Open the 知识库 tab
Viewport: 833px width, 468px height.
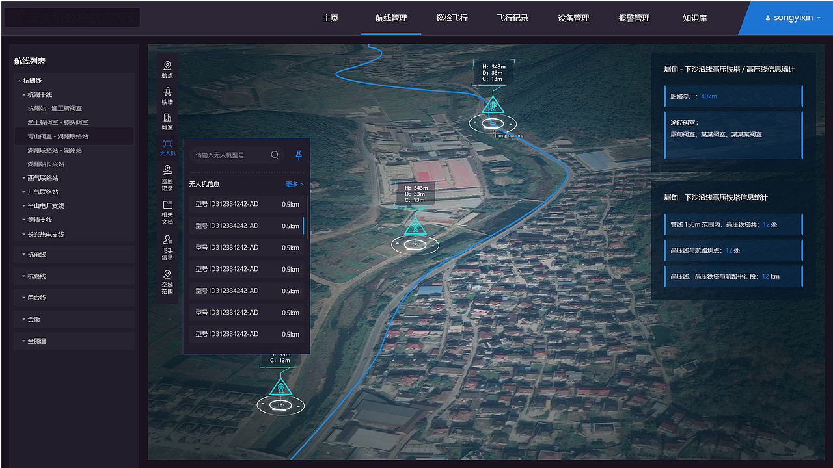point(694,18)
